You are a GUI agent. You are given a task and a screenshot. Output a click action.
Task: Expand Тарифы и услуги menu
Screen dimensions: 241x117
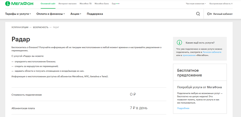point(18,14)
